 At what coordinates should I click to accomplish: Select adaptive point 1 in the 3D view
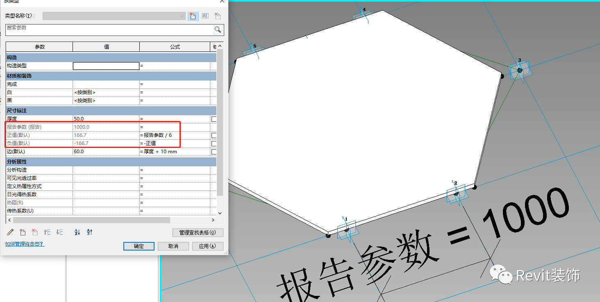coord(347,230)
